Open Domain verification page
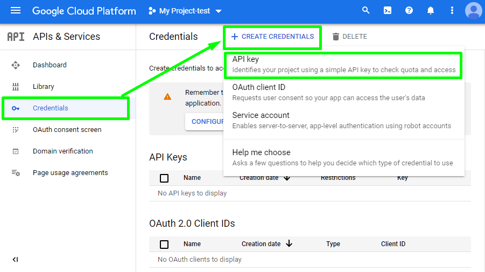The image size is (485, 272). 63,151
